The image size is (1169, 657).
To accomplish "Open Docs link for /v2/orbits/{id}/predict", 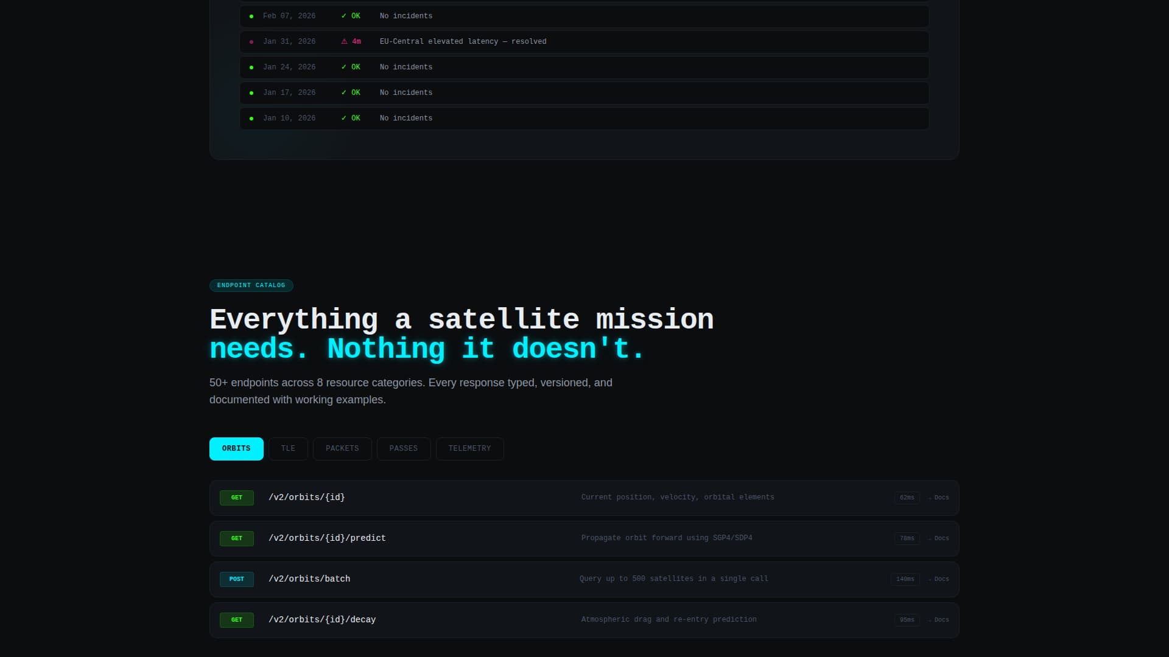I will tap(938, 538).
